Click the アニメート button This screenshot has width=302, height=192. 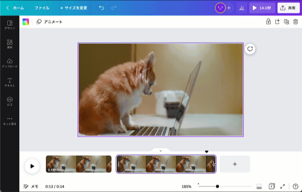point(49,22)
